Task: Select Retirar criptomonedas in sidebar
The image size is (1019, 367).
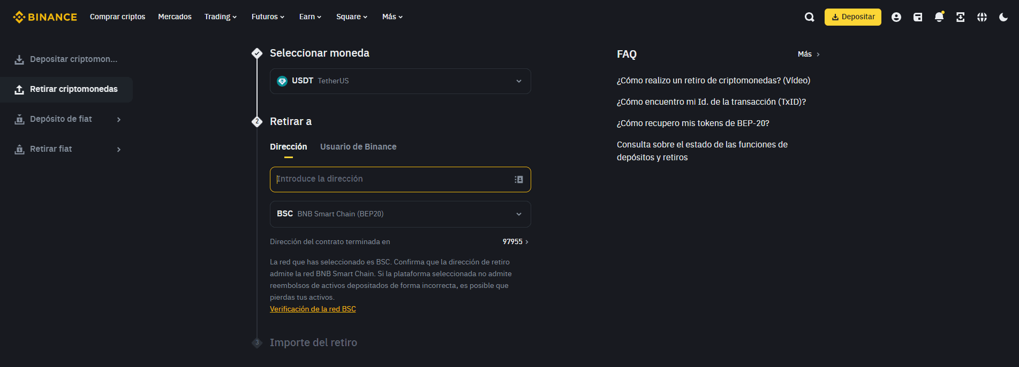Action: click(66, 89)
